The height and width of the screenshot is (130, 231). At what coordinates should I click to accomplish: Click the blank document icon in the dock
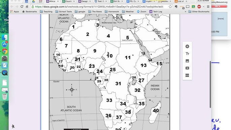click(x=5, y=83)
